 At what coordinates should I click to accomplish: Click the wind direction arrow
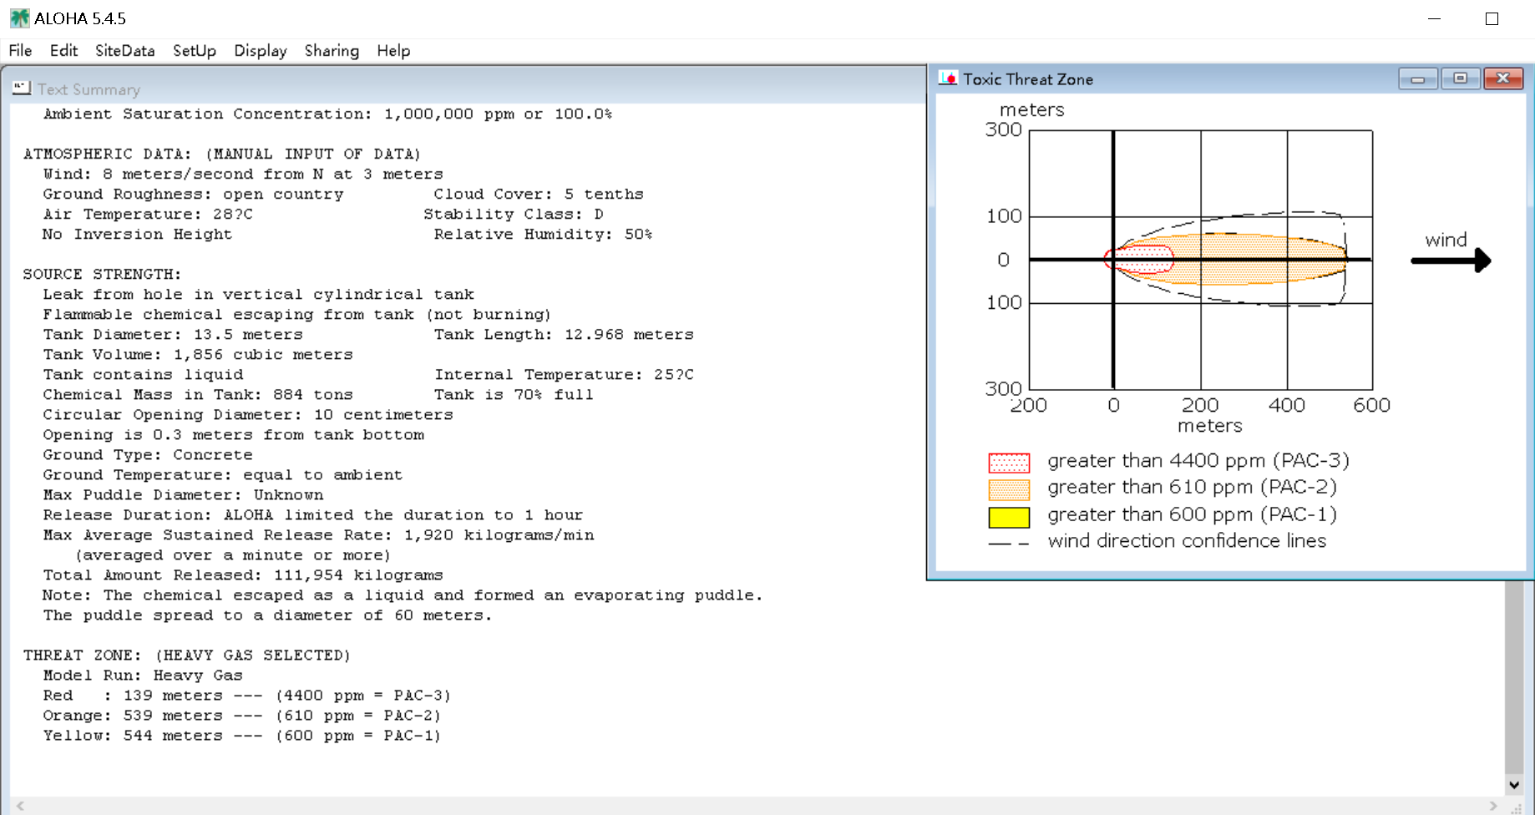coord(1451,261)
